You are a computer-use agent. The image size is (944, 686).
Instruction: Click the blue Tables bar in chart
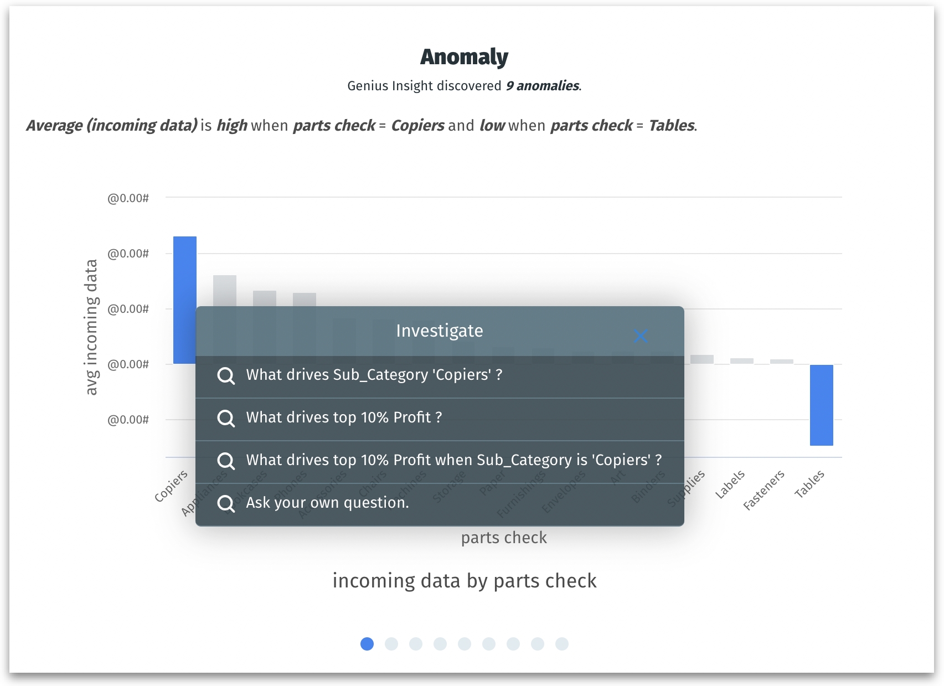821,405
